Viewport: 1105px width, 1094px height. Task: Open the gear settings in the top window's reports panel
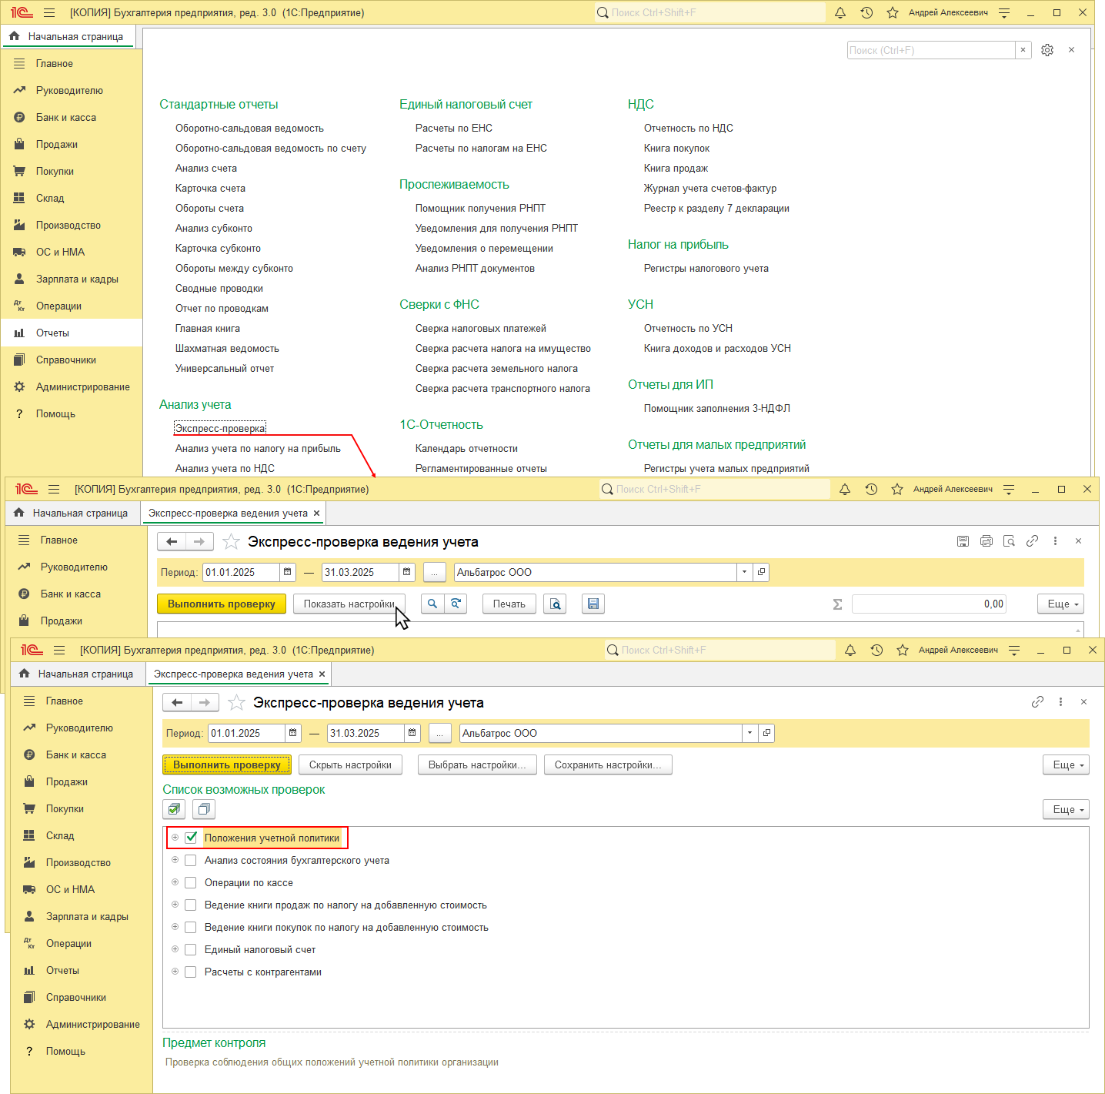pyautogui.click(x=1047, y=50)
